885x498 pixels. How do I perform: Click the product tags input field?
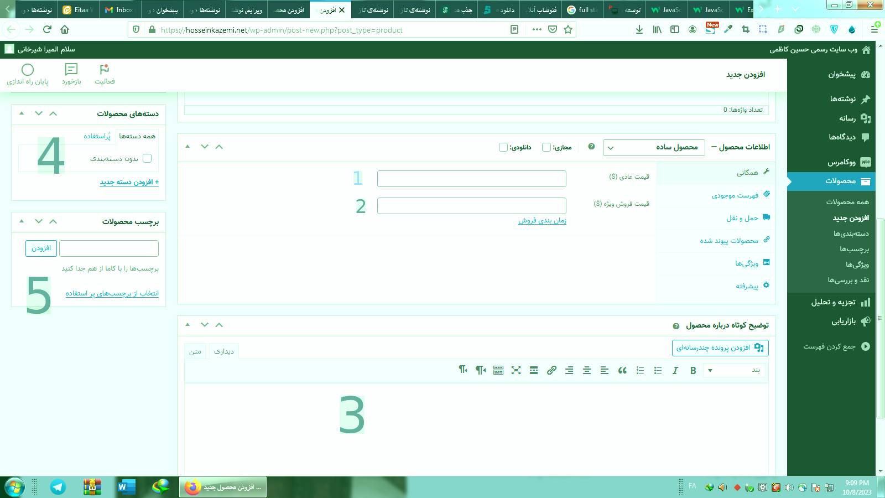[x=109, y=248]
